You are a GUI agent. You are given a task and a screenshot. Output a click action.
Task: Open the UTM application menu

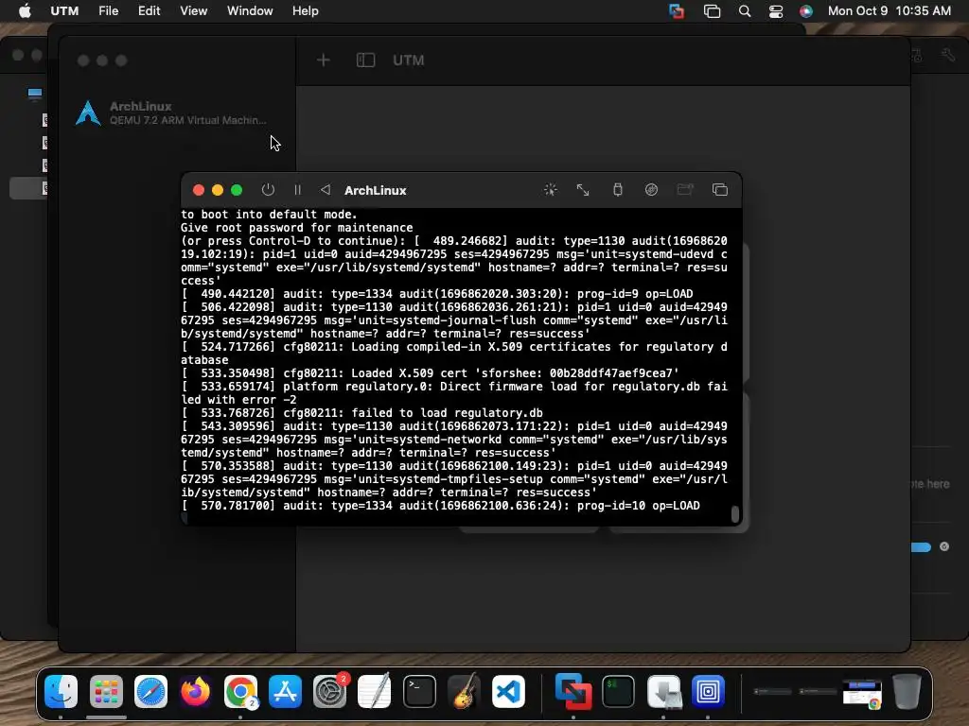(64, 10)
